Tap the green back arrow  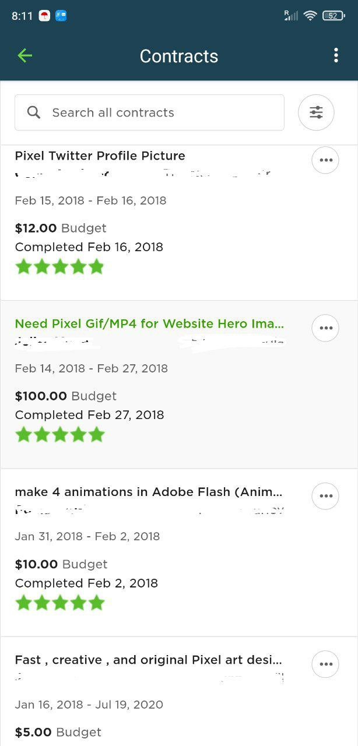(x=24, y=56)
